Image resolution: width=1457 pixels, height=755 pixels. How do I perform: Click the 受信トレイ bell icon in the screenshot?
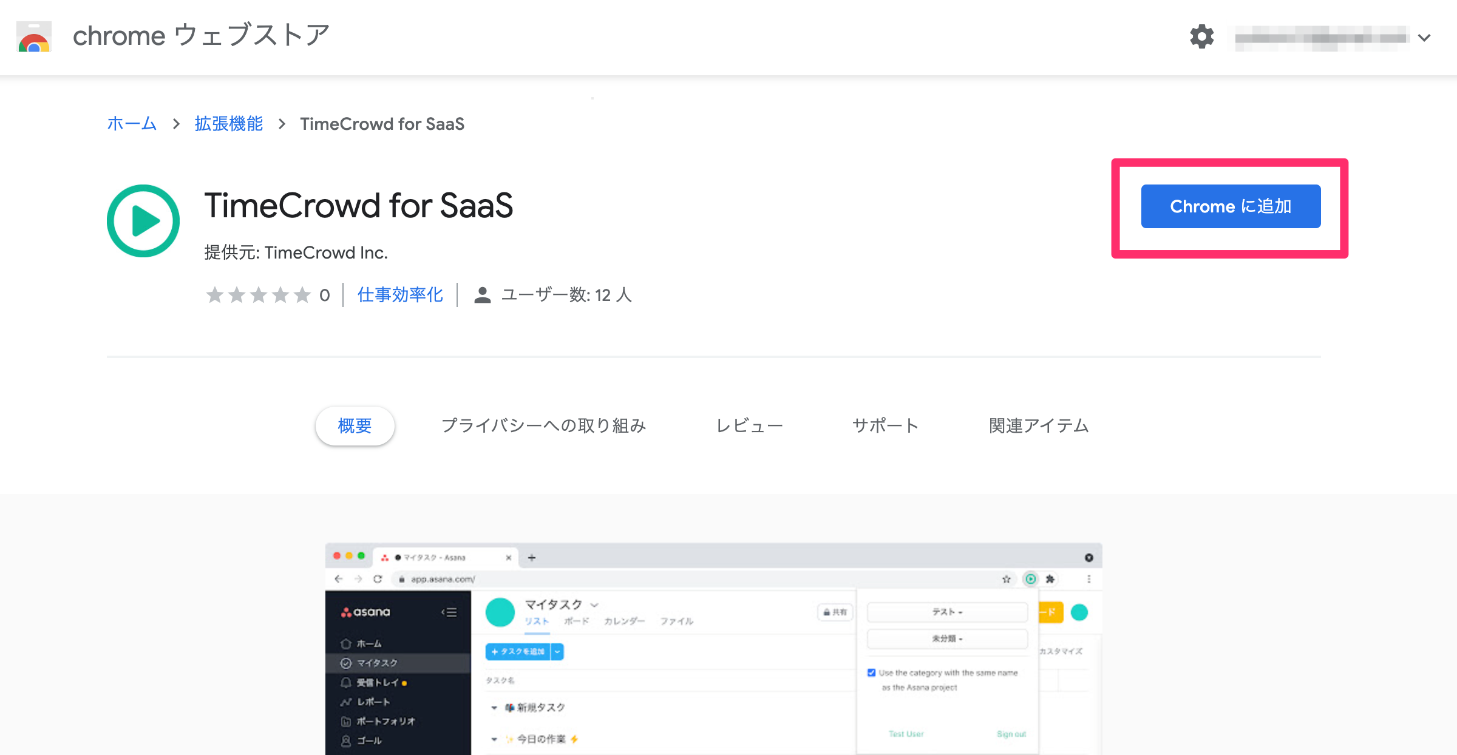coord(346,682)
